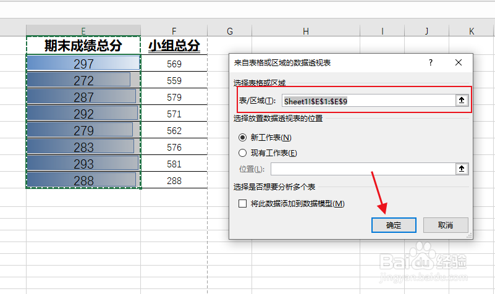Select the cell containing 272
The image size is (495, 294).
click(83, 80)
